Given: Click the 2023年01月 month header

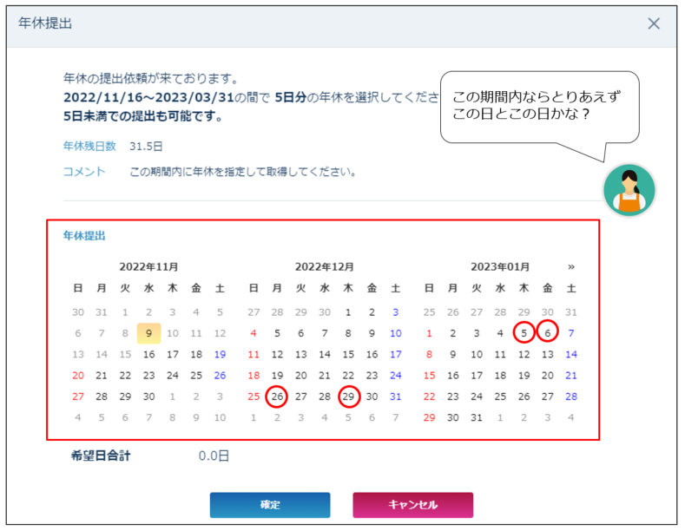Looking at the screenshot, I should [500, 267].
